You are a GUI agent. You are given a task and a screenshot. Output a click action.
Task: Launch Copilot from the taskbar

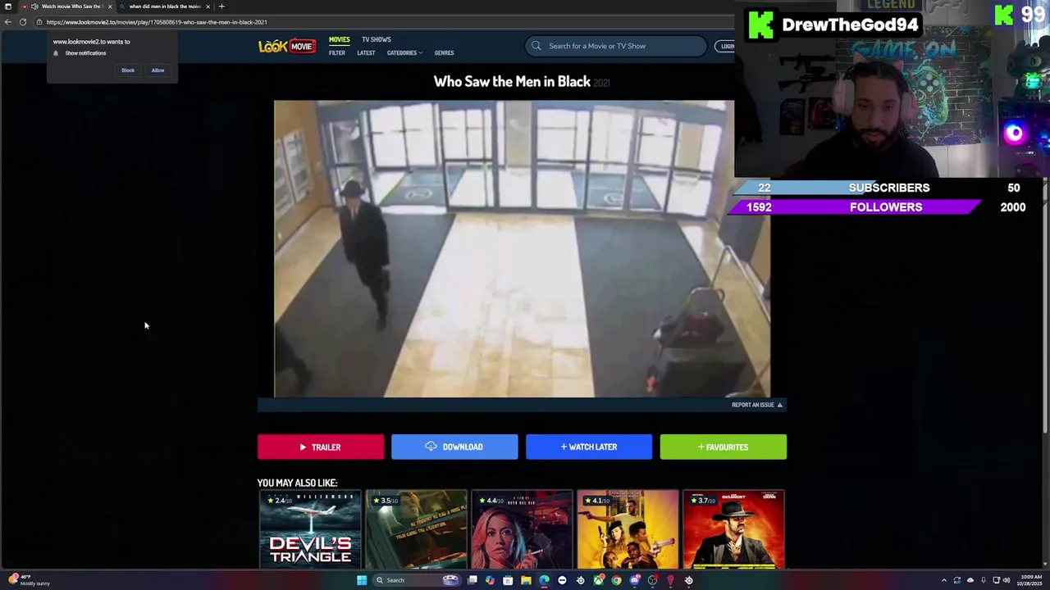(x=491, y=580)
